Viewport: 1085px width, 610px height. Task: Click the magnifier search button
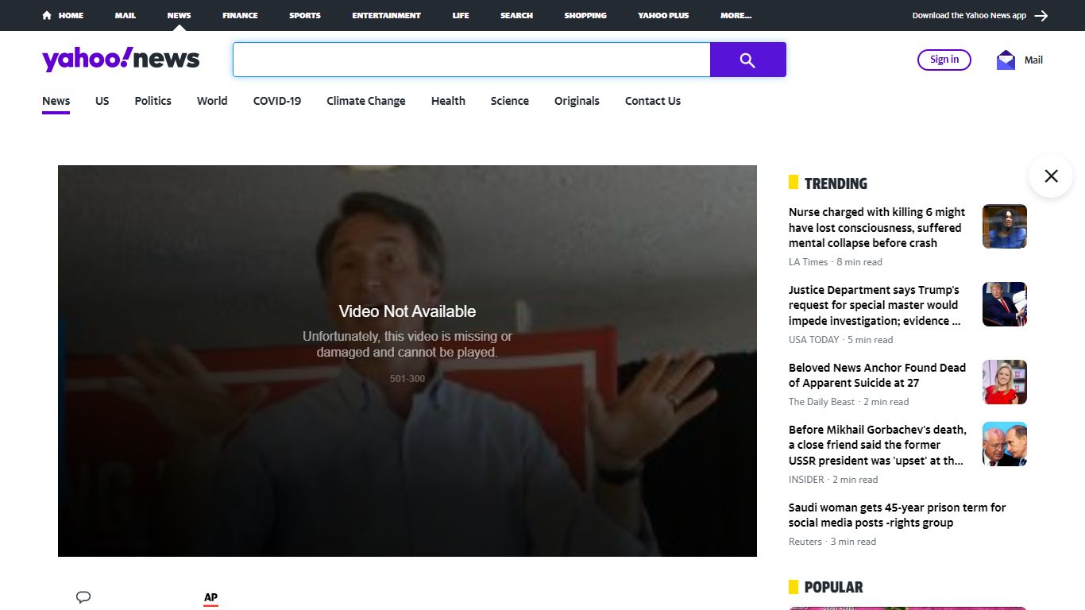(747, 60)
